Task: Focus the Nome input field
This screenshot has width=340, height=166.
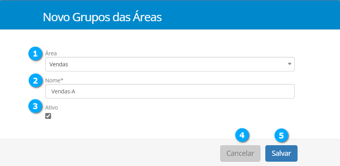Action: click(170, 91)
